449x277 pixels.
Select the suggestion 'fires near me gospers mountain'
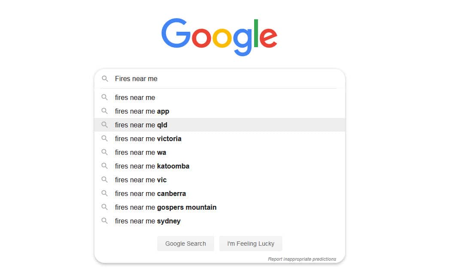(165, 207)
